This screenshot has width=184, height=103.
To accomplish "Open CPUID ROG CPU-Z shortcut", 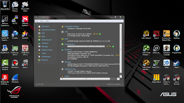I will [25, 50].
